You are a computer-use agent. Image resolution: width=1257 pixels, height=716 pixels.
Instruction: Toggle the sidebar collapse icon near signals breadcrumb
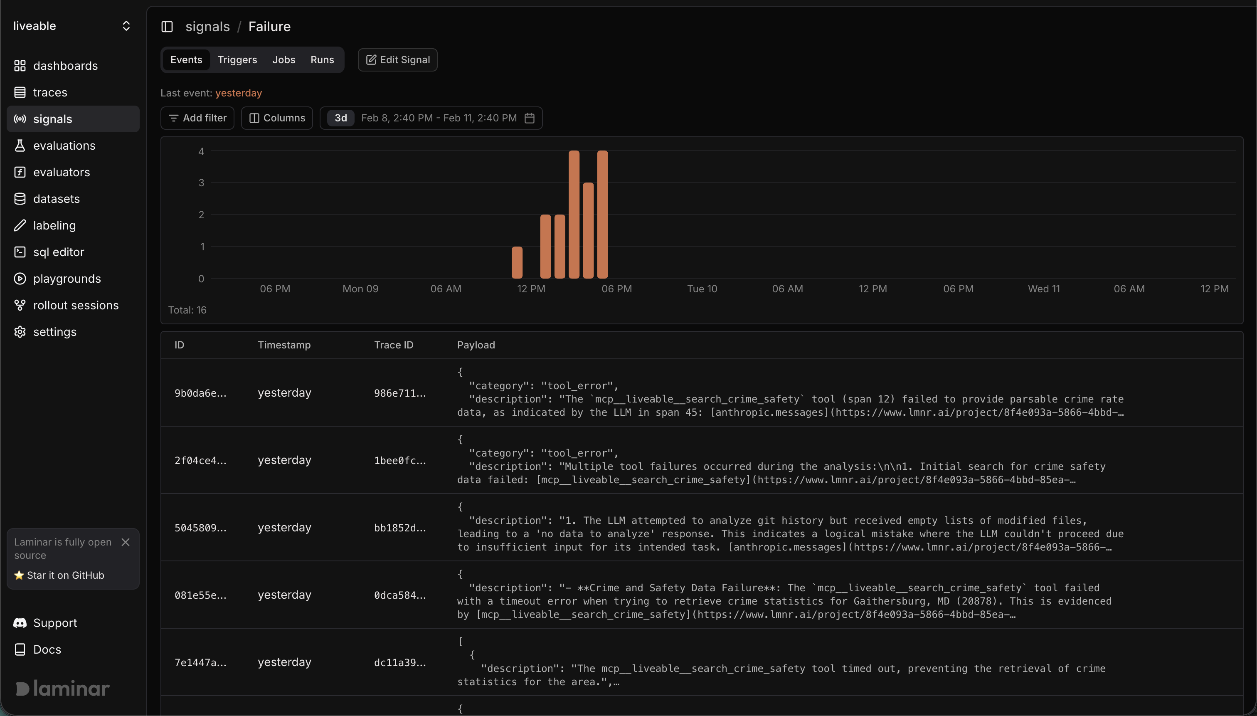(x=167, y=27)
